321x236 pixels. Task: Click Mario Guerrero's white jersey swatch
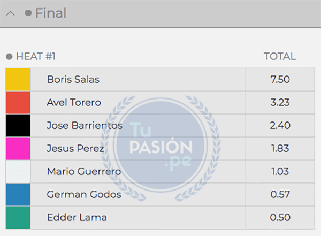point(18,172)
